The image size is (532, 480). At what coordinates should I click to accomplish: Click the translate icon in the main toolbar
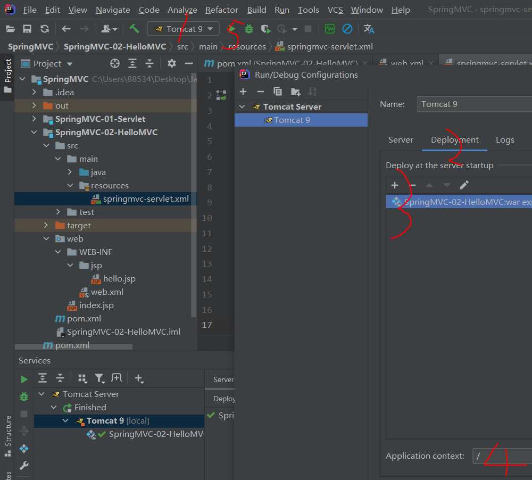pyautogui.click(x=369, y=29)
